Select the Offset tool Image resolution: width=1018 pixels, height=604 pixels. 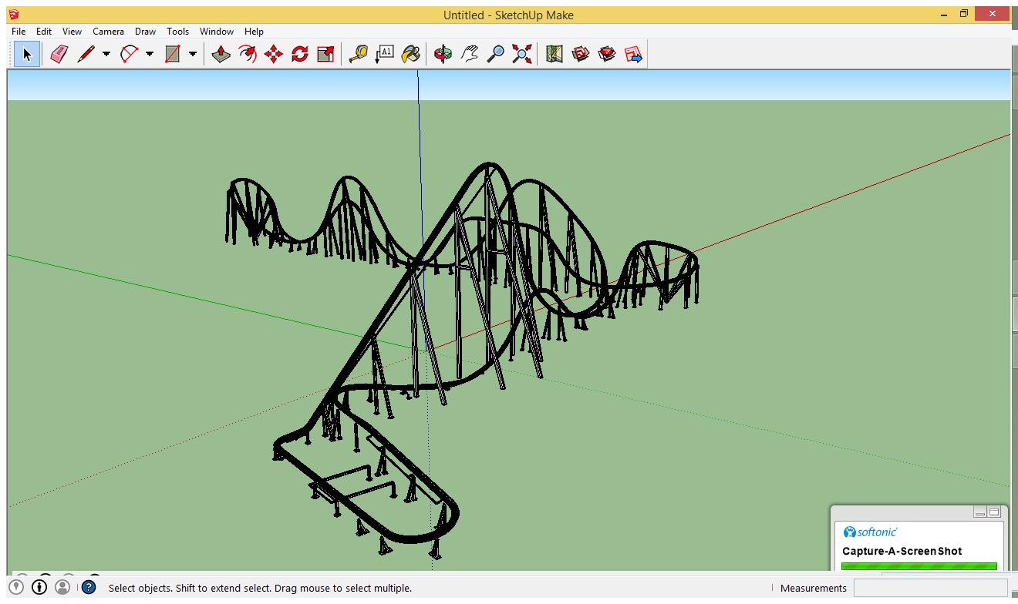248,54
